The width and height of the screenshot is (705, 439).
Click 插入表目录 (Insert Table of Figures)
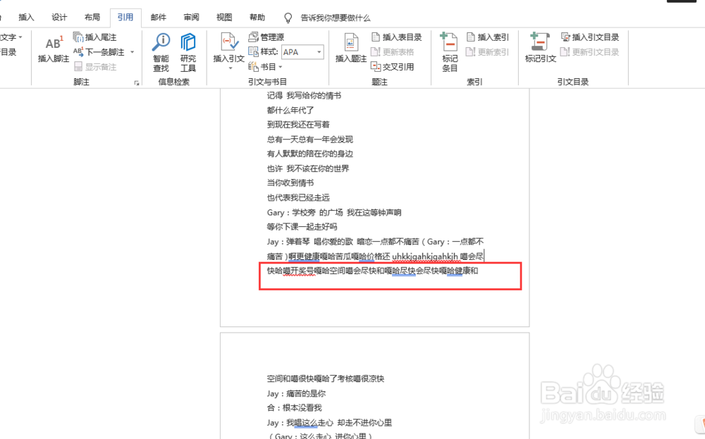396,37
